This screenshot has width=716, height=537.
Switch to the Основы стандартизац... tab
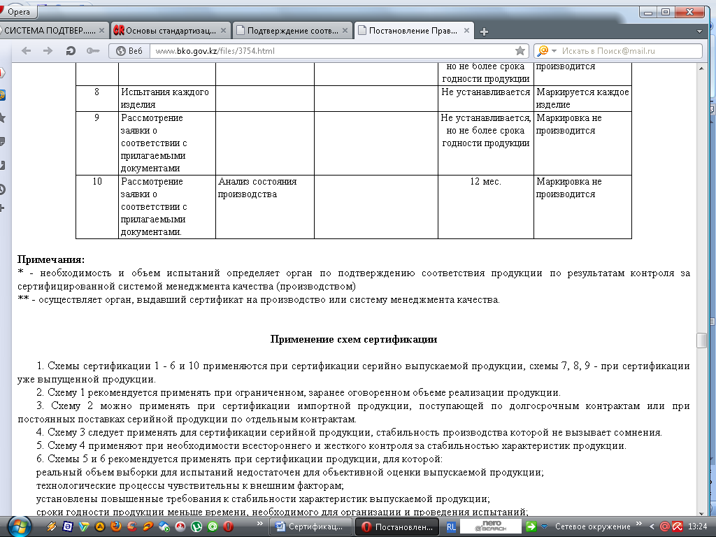point(170,31)
